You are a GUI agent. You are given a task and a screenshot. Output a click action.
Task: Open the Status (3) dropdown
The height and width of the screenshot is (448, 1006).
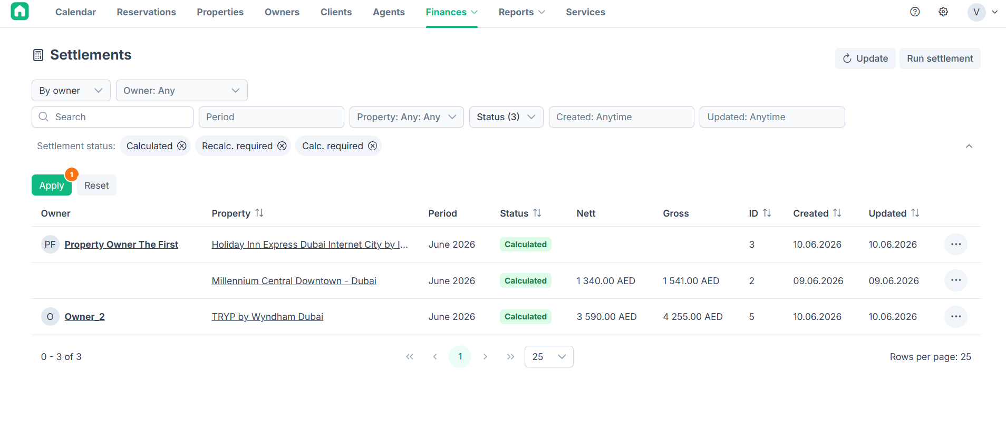506,117
